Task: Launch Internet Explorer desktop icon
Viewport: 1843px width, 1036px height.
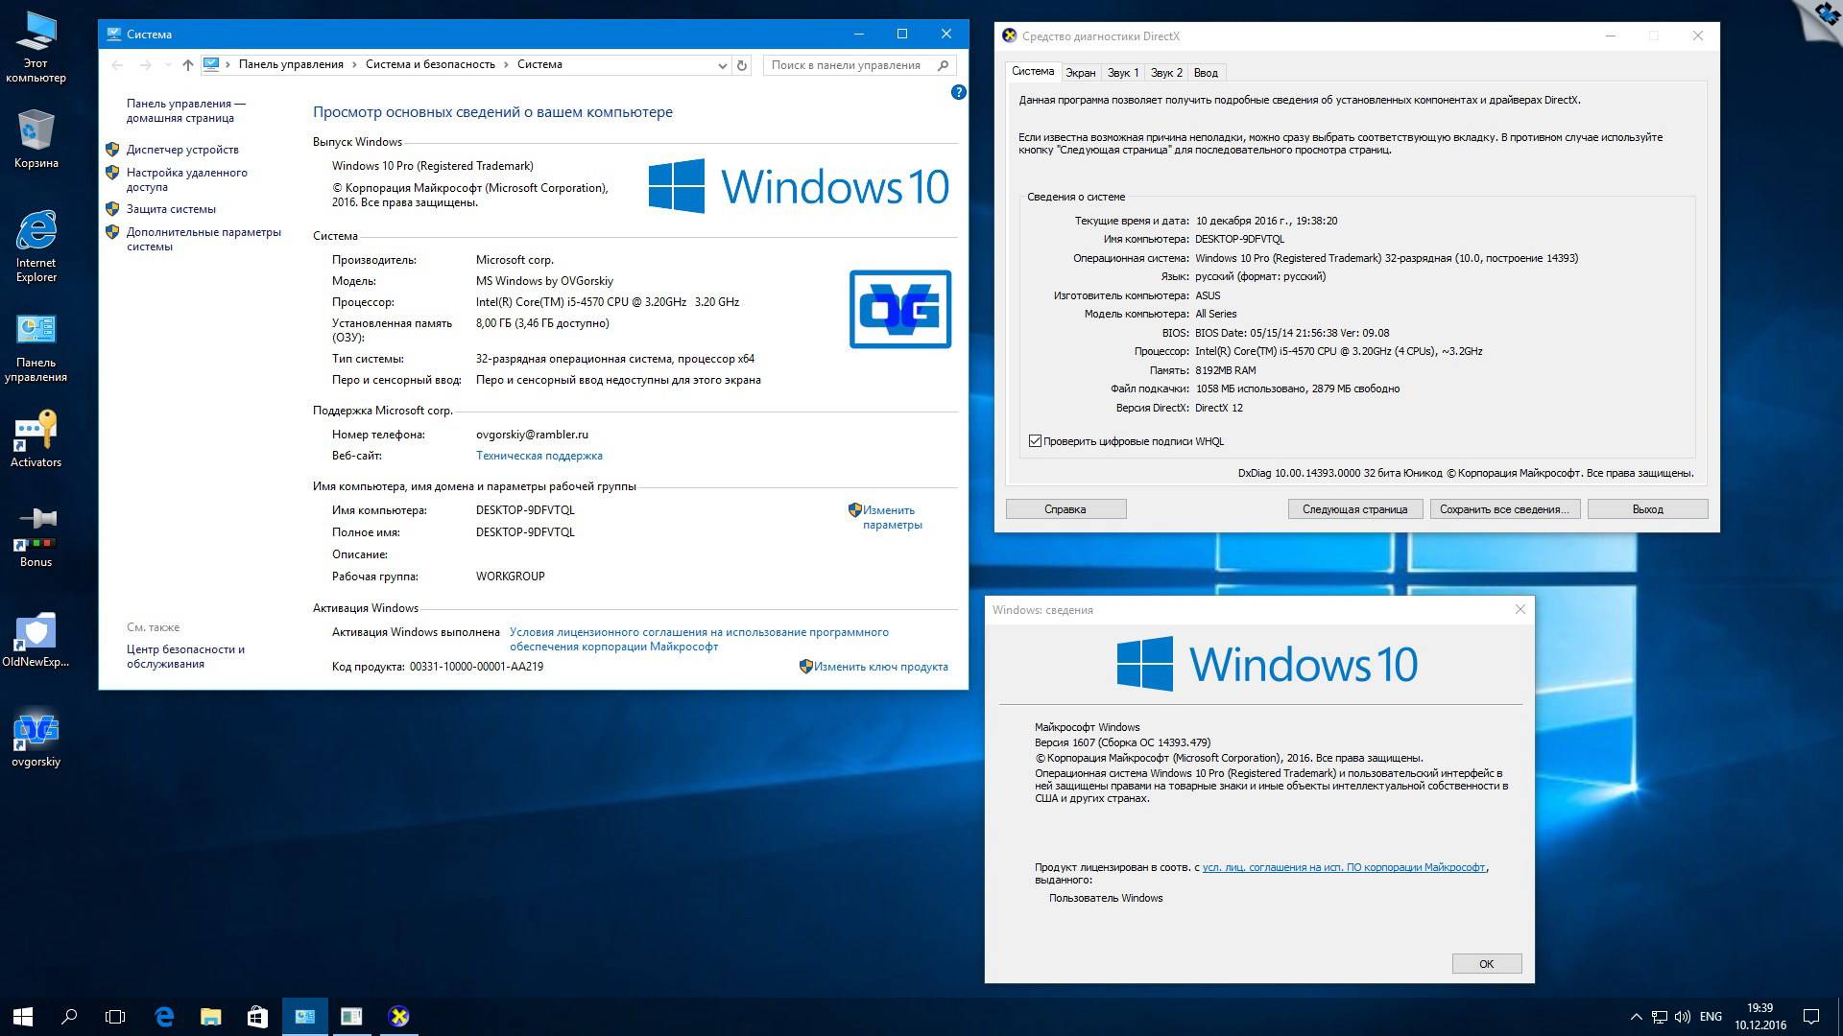Action: (36, 247)
